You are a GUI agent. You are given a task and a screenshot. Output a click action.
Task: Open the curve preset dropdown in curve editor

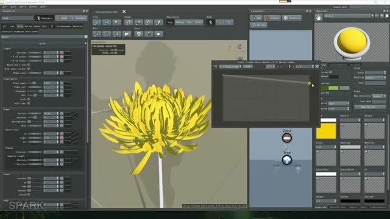[x=230, y=66]
